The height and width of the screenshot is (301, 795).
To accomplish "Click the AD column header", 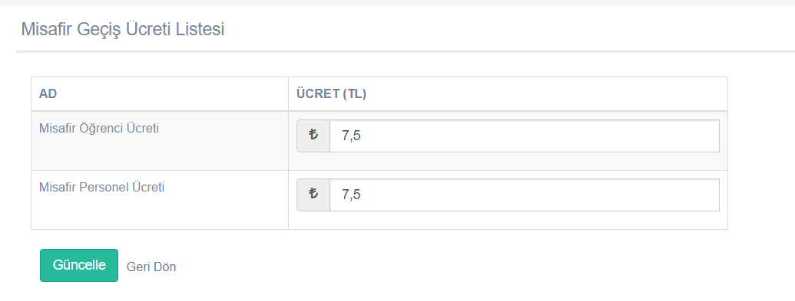I will (x=48, y=94).
